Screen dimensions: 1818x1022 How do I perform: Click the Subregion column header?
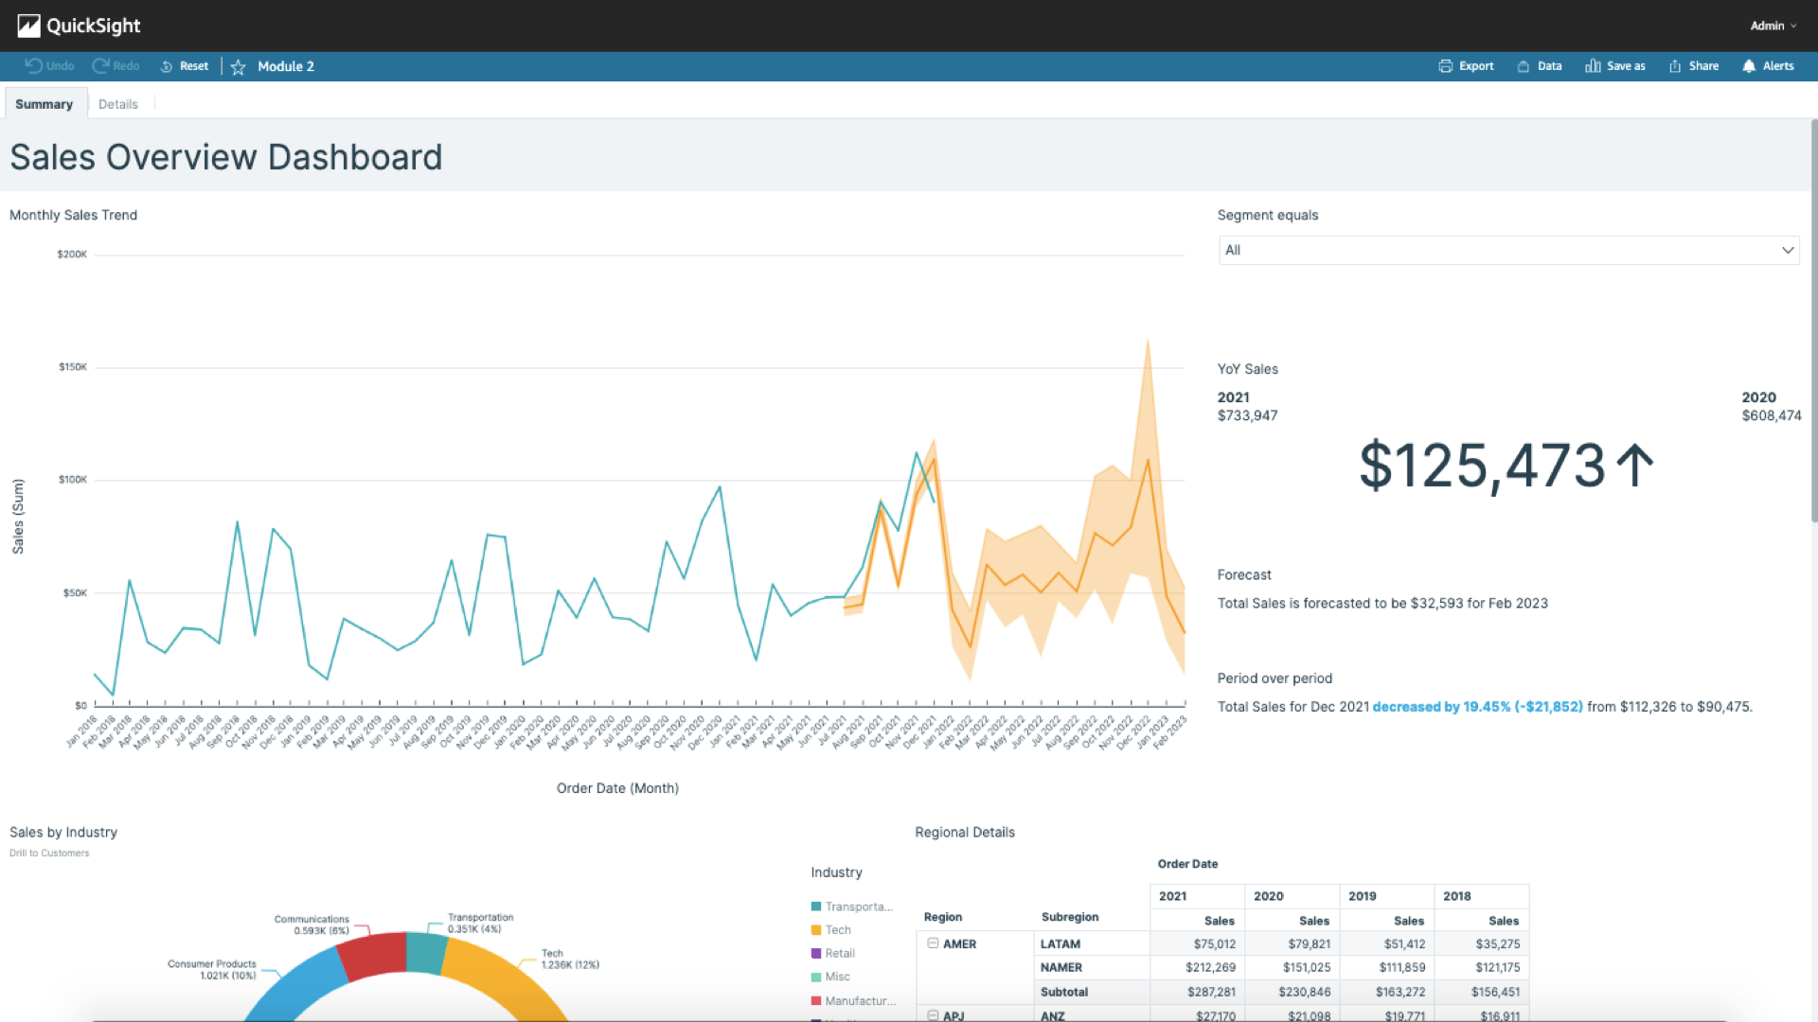1070,917
